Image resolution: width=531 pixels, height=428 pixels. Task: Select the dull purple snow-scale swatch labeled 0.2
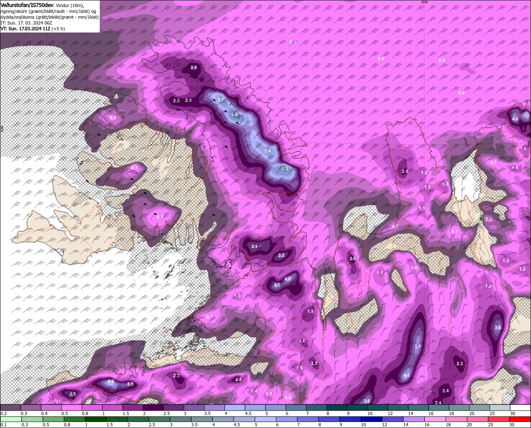(11, 408)
